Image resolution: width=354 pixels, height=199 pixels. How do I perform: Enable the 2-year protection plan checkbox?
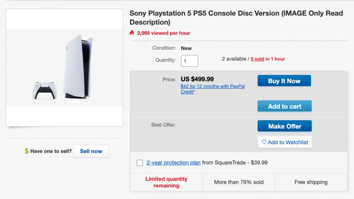(140, 163)
